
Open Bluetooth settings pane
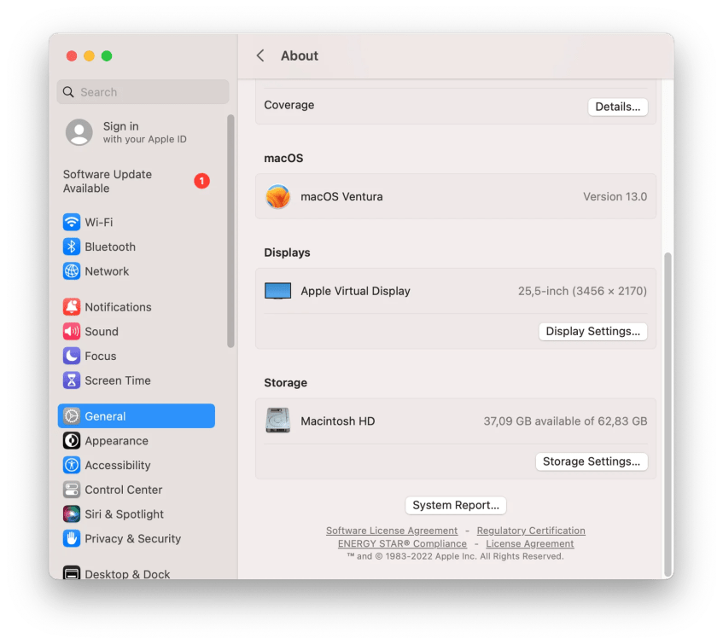[110, 247]
